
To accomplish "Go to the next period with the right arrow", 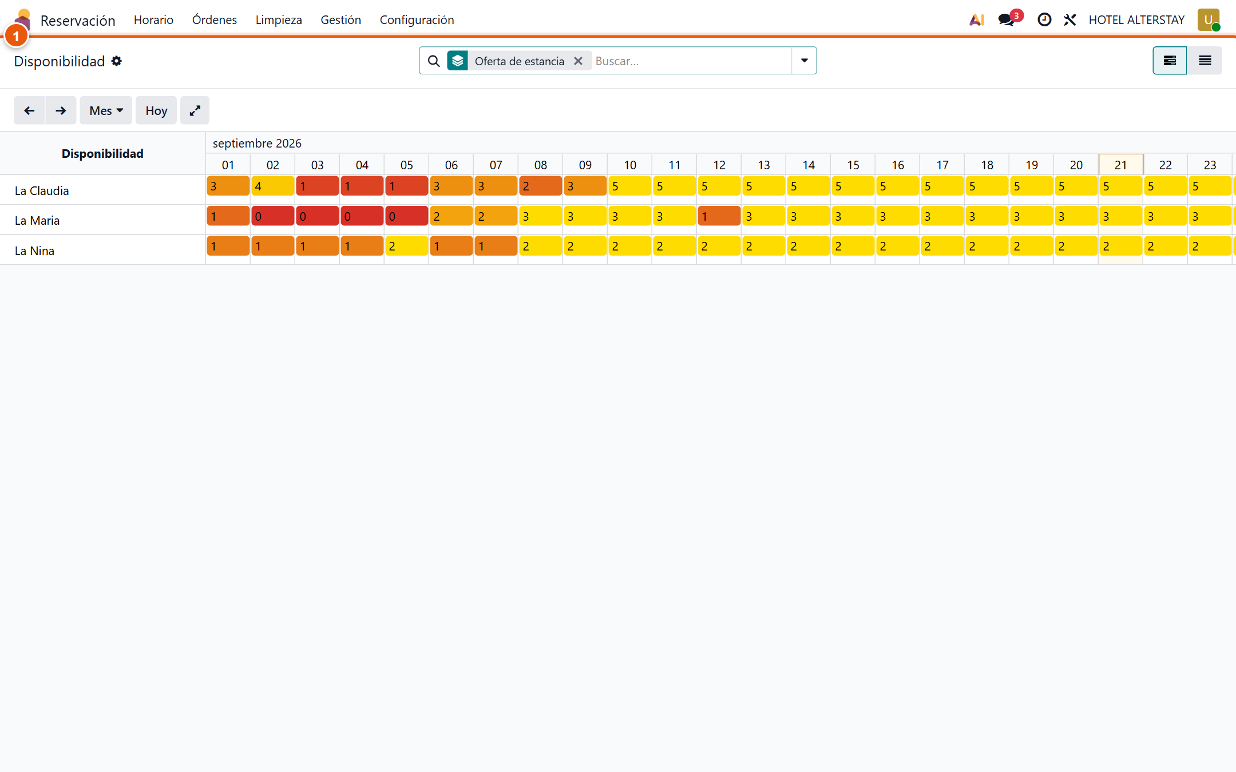I will (x=61, y=110).
